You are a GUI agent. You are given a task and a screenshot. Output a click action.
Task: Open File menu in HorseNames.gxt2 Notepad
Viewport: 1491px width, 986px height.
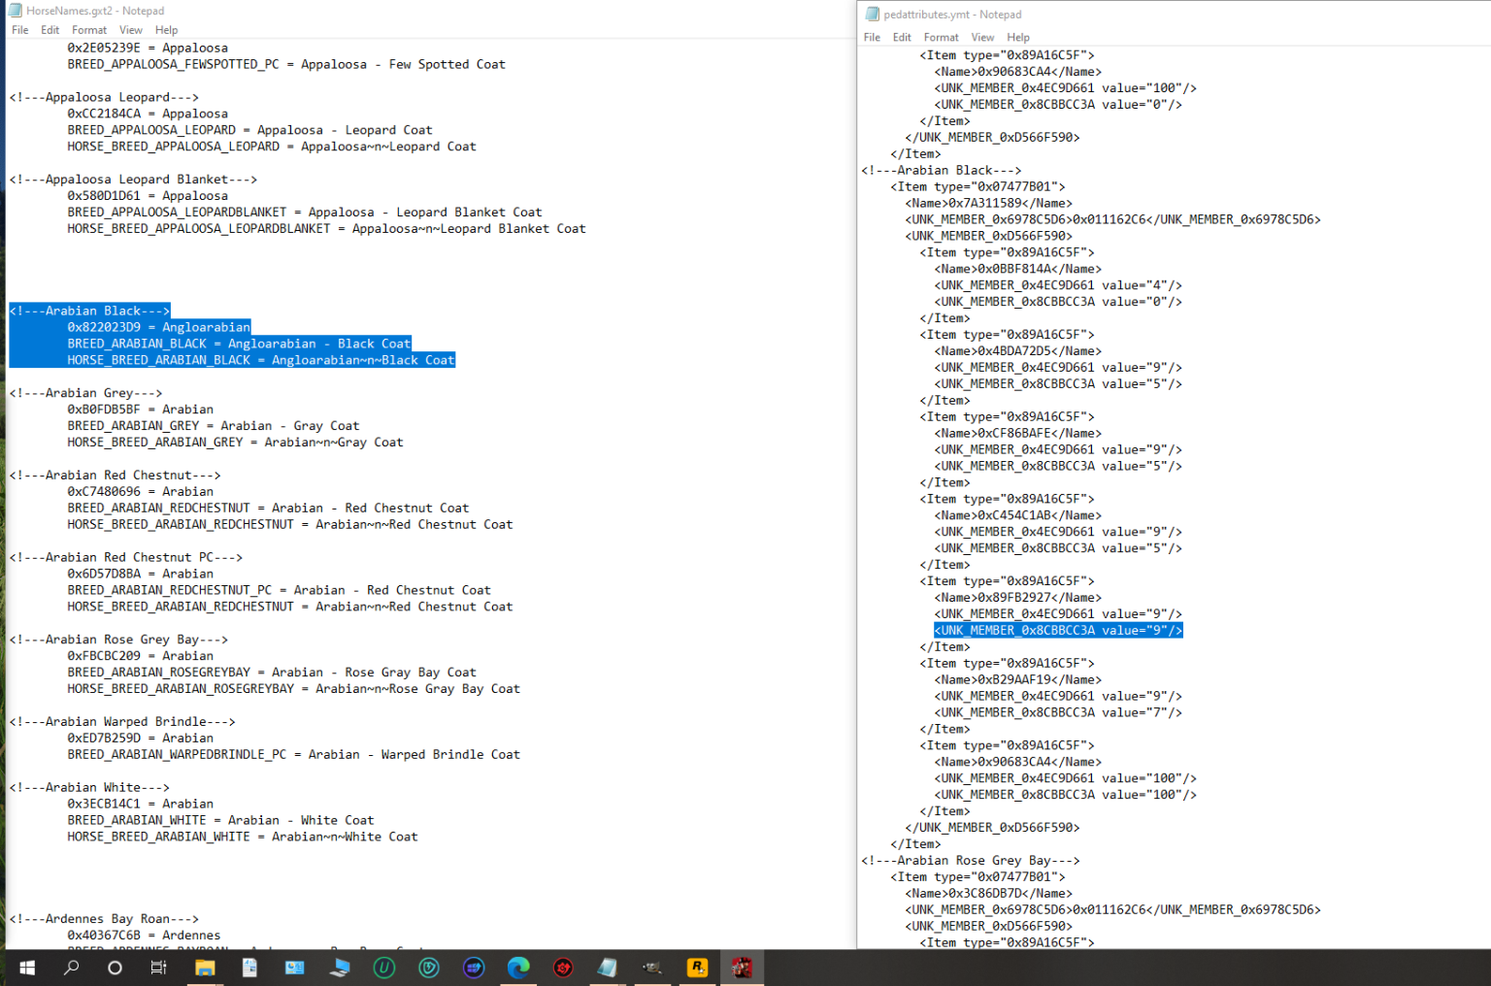19,30
